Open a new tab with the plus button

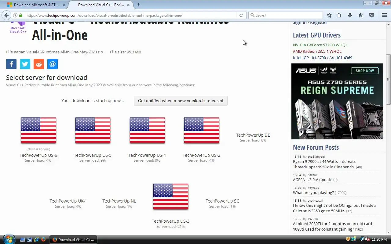click(138, 5)
